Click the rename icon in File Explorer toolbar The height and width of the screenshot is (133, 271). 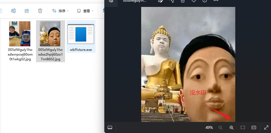[x=14, y=11]
